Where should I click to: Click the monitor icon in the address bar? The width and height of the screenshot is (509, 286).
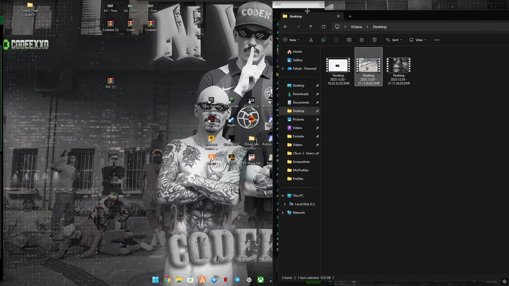point(337,27)
